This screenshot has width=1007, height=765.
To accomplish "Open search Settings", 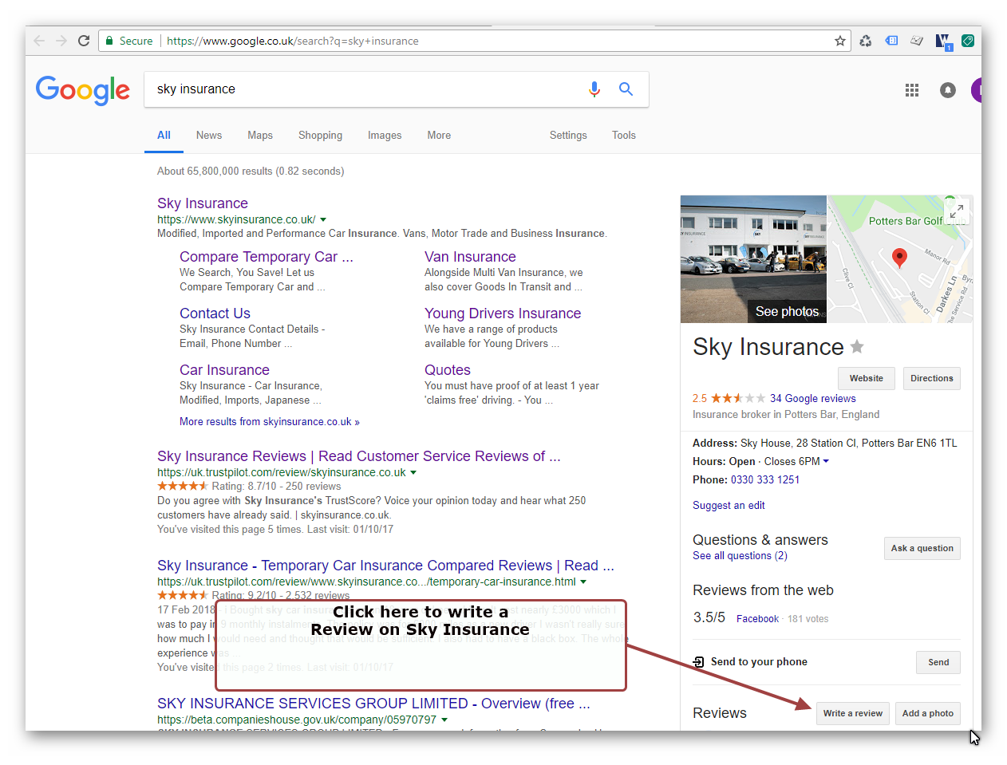I will (568, 136).
